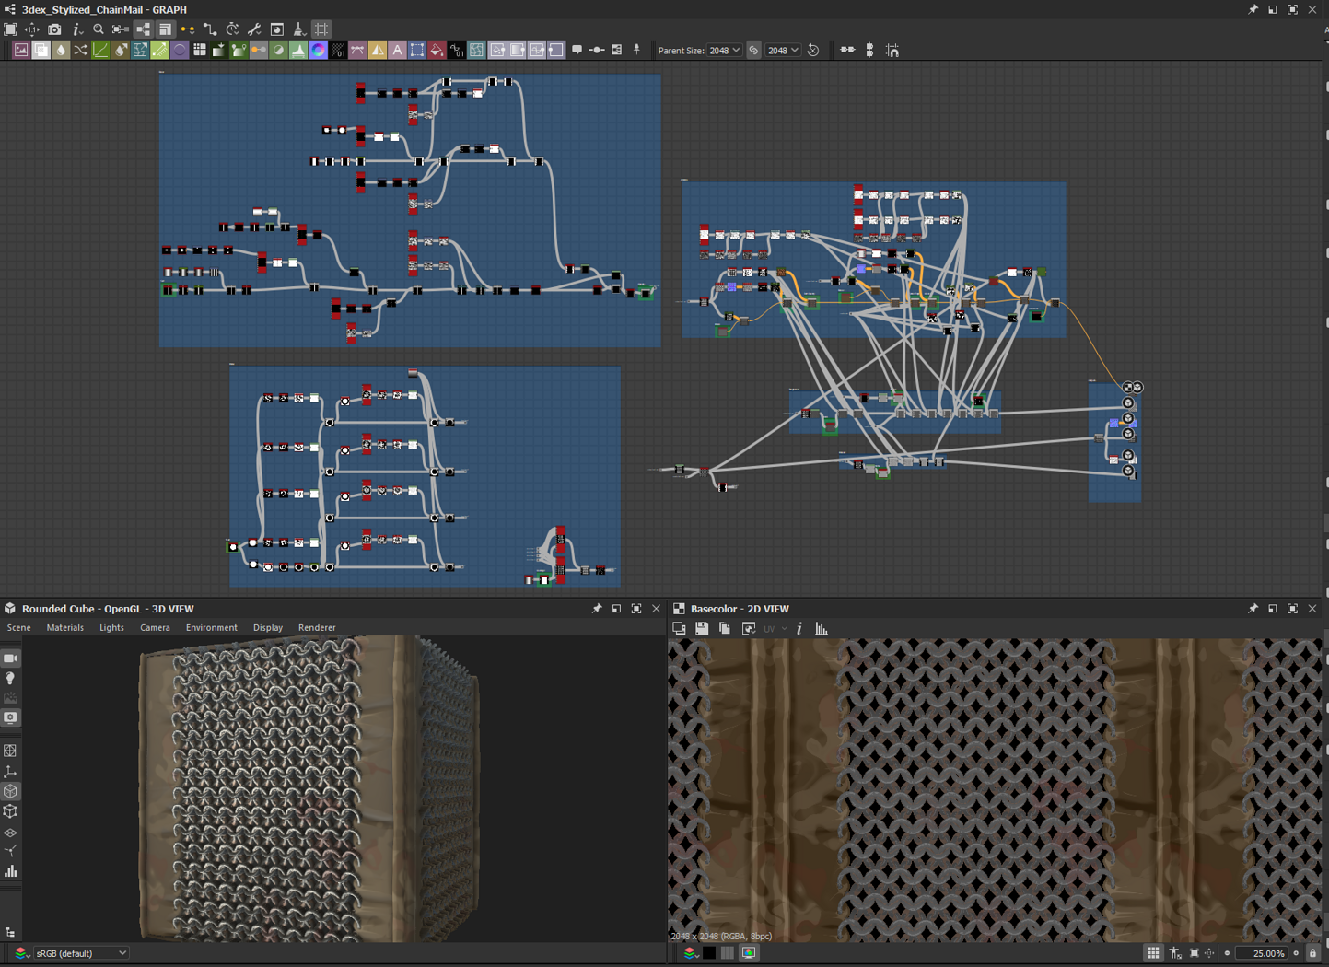The height and width of the screenshot is (967, 1329).
Task: Click the camera icon in 3D View sidebar
Action: pyautogui.click(x=11, y=658)
